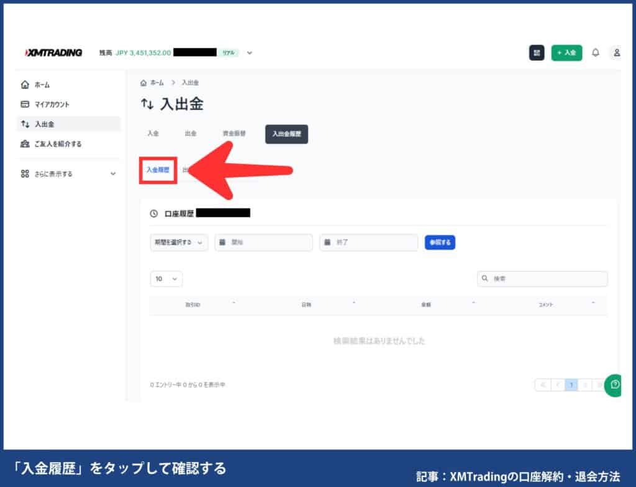Select the 入金履歴 sub-tab
The height and width of the screenshot is (487, 636).
pyautogui.click(x=158, y=170)
